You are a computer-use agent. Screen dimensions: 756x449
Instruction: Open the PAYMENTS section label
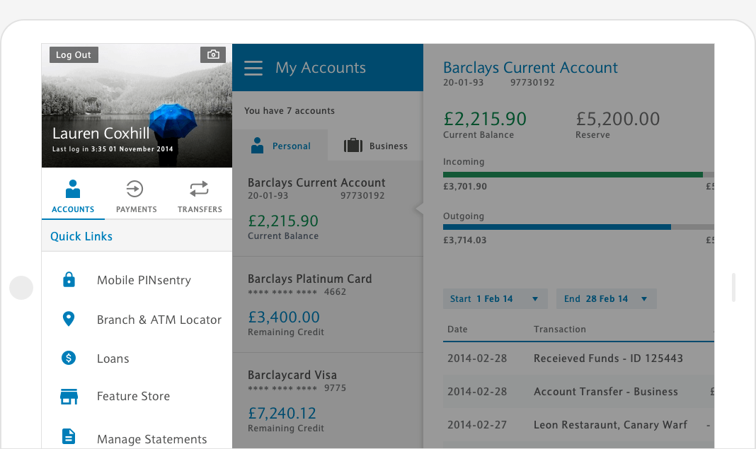click(137, 209)
